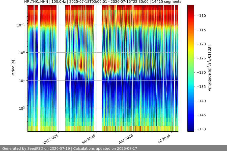227x151 pixels.
Task: Click the vertical amplitude colorbar
Action: pos(190,68)
